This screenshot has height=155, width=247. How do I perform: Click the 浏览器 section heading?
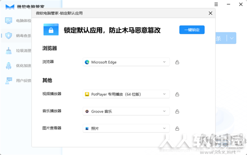click(x=49, y=48)
